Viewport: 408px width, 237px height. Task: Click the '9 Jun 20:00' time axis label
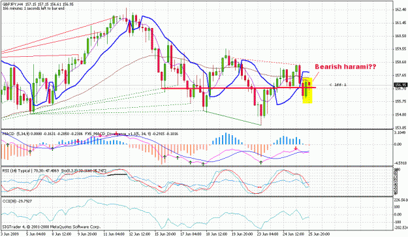click(x=87, y=234)
